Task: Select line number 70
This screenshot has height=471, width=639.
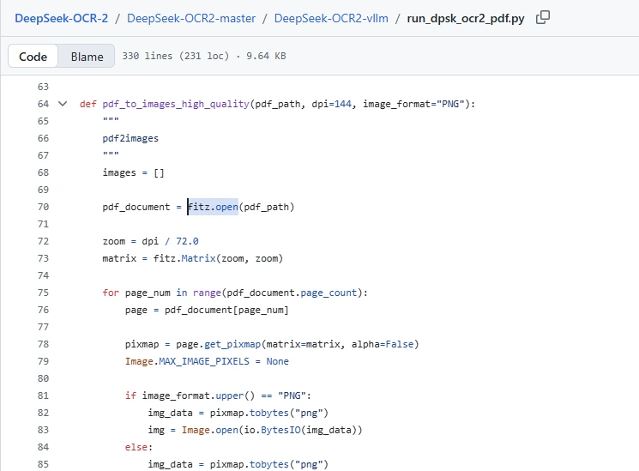Action: coord(43,207)
